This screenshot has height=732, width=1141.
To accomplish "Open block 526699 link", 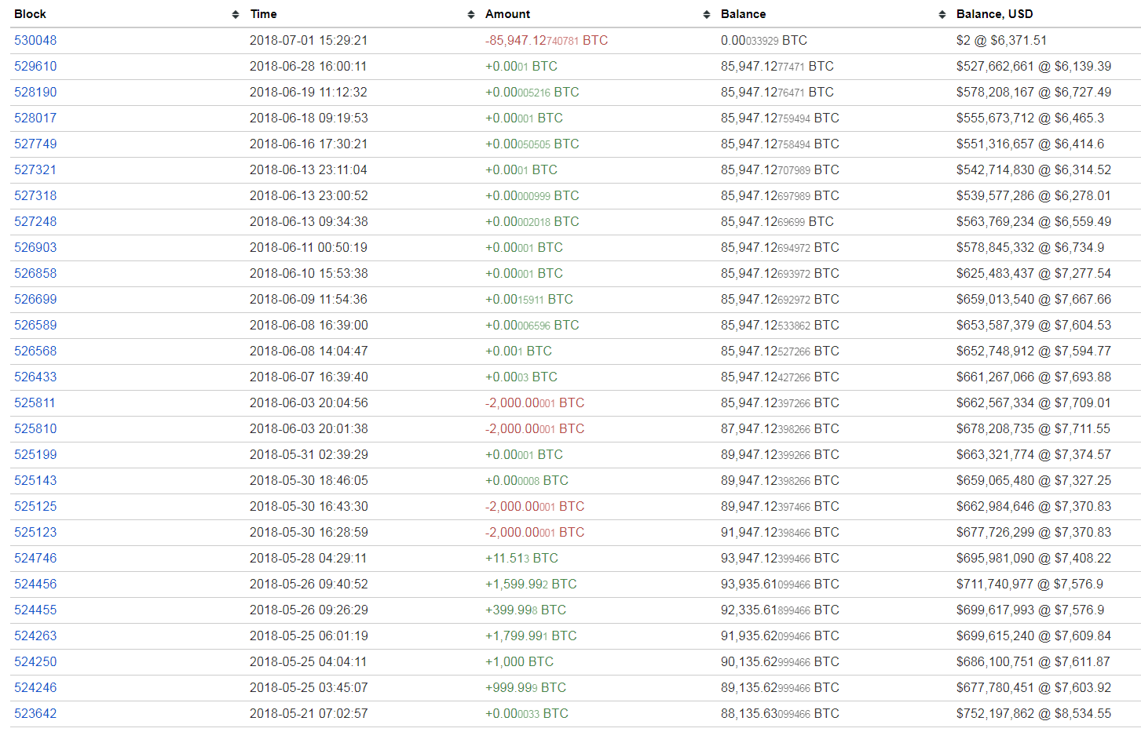I will tap(35, 300).
